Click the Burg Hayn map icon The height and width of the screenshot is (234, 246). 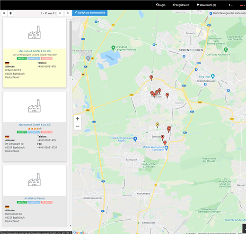pos(213,76)
